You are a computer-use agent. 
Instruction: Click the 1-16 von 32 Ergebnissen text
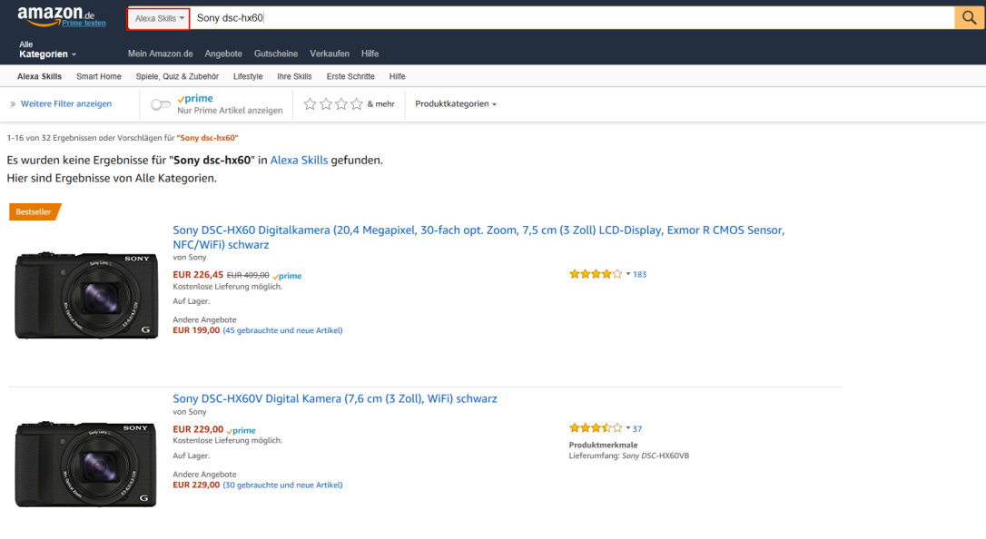pos(123,138)
